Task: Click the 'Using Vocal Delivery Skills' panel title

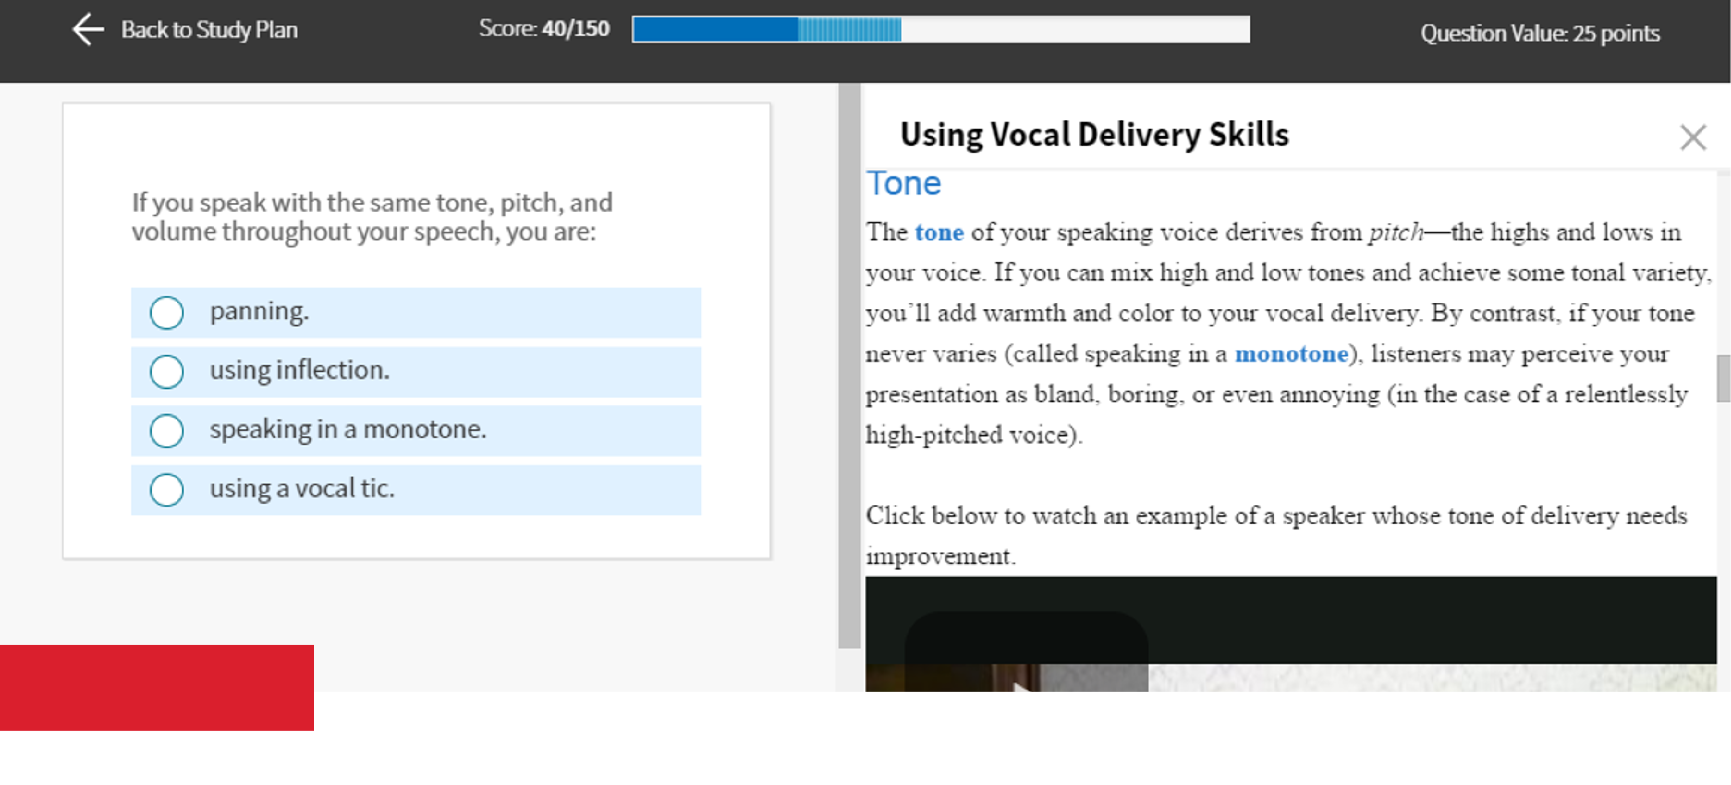Action: coord(1094,135)
